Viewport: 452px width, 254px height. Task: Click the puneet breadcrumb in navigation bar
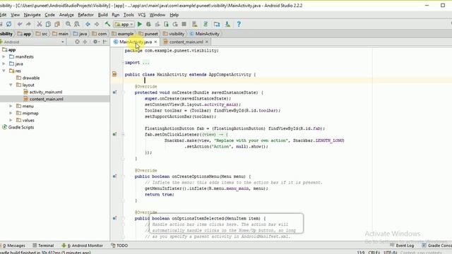[x=148, y=34]
